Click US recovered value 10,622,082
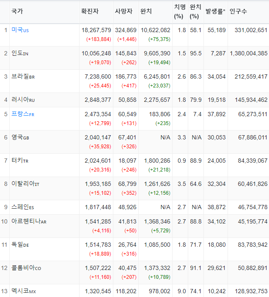The height and width of the screenshot is (297, 269). tap(156, 30)
